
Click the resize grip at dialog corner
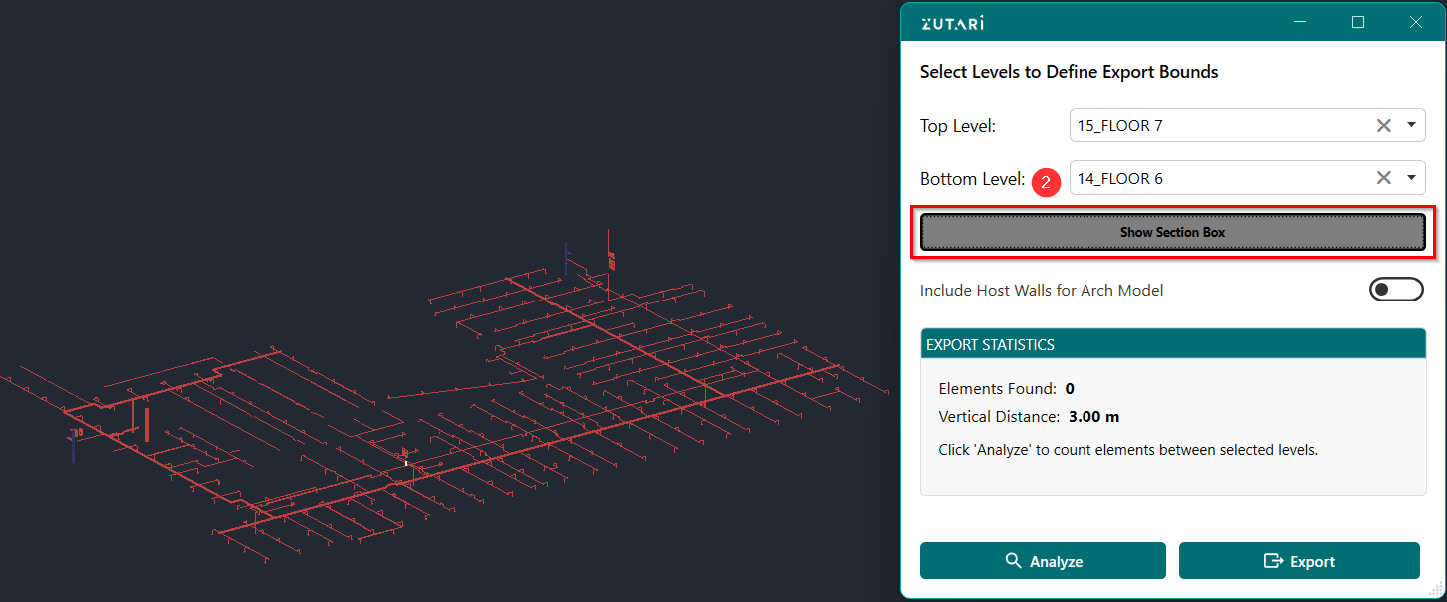pos(1435,591)
